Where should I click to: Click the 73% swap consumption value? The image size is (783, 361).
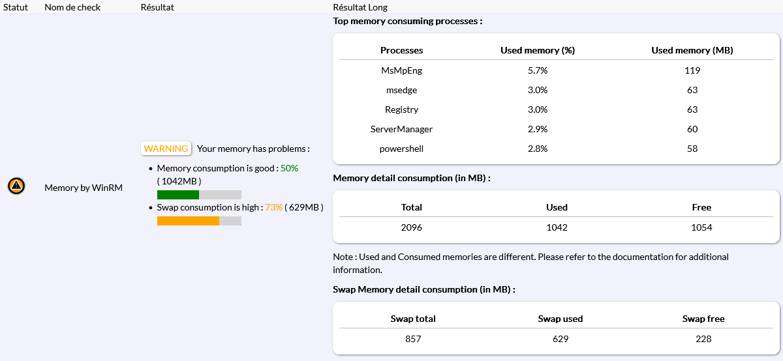pos(273,207)
